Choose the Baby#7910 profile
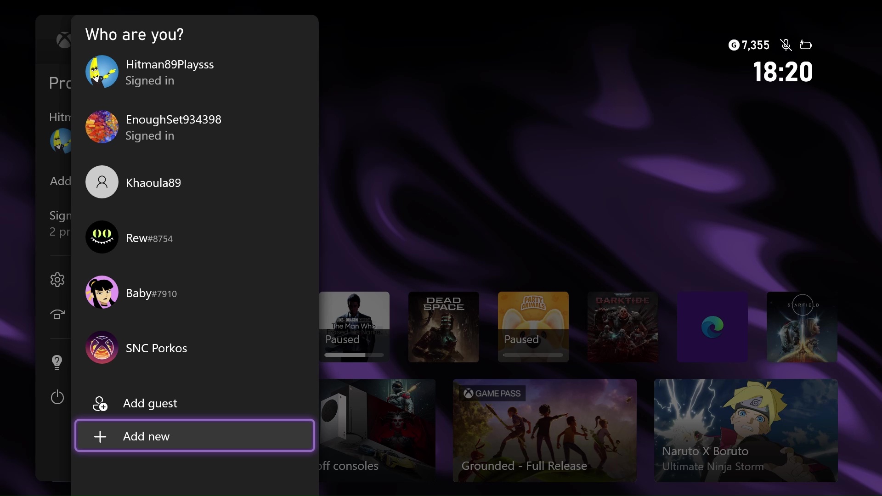The height and width of the screenshot is (496, 882). [194, 293]
